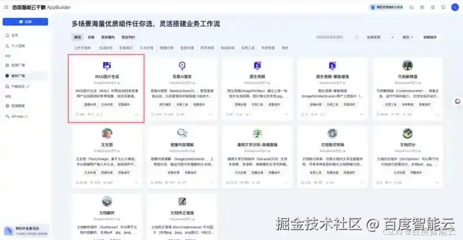Click the second top-bar icon after the banner
Viewport: 463px width, 240px height.
pyautogui.click(x=422, y=7)
